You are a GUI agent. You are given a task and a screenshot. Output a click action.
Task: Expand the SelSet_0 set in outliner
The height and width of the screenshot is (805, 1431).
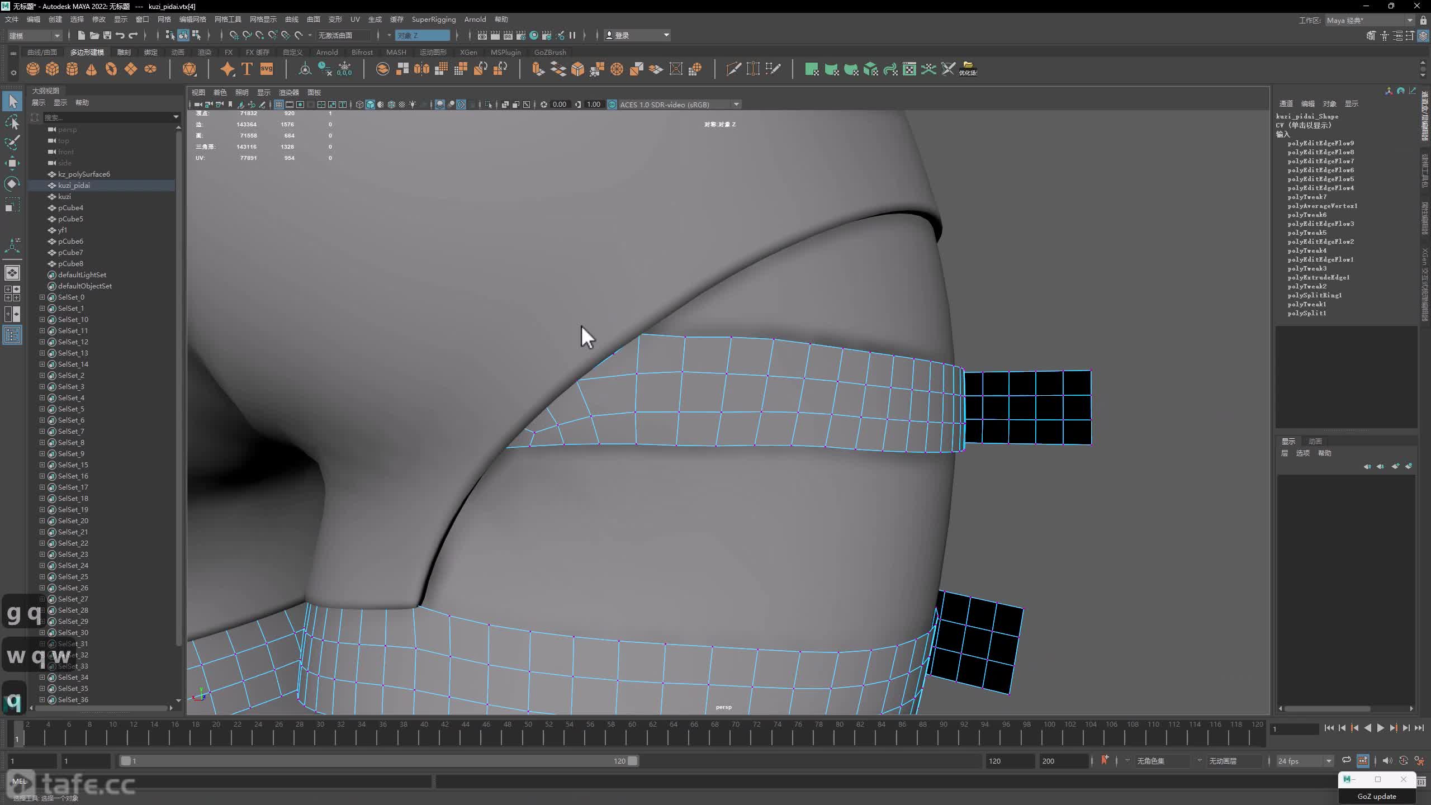click(42, 297)
